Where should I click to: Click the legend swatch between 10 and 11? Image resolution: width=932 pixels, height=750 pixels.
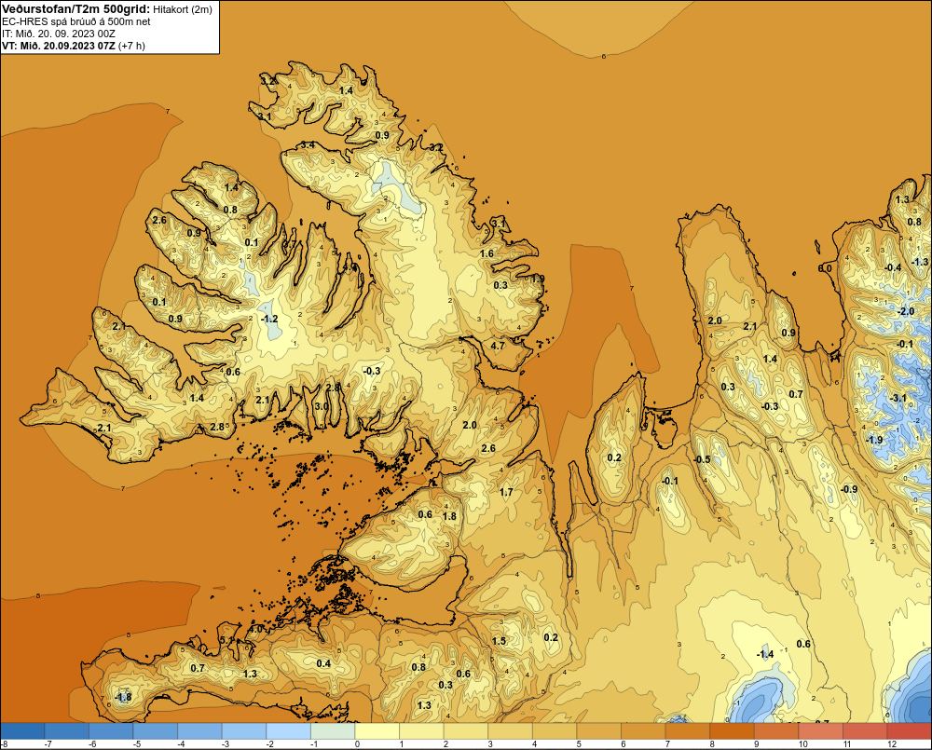820,731
